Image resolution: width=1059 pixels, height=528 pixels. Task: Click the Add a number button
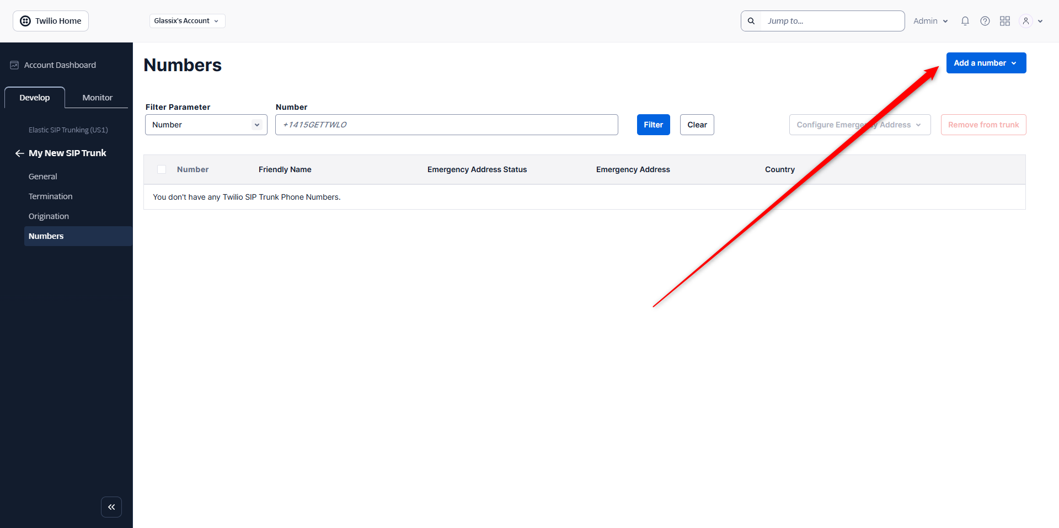click(x=986, y=63)
